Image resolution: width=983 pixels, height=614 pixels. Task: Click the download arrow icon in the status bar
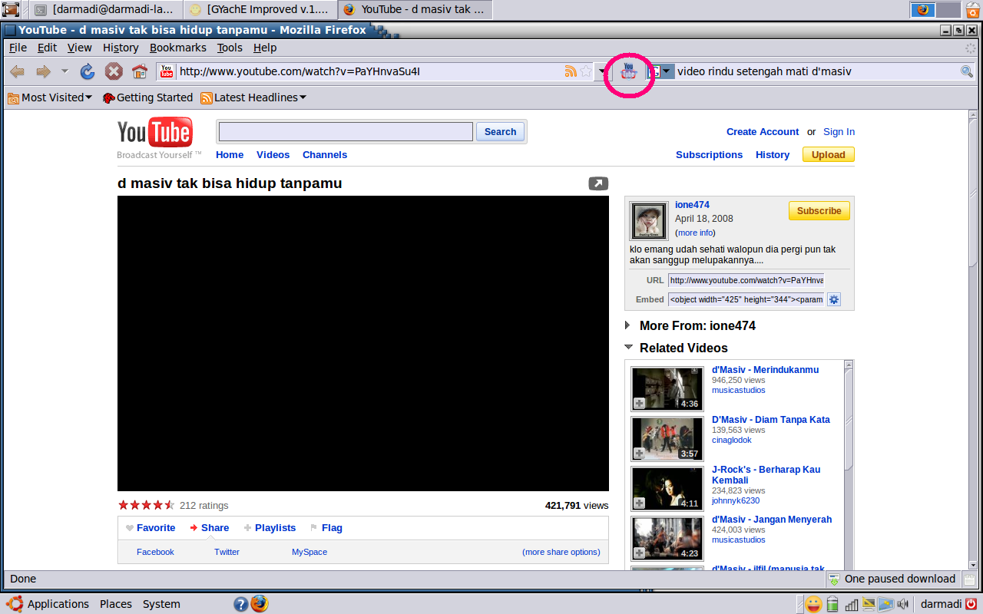834,579
